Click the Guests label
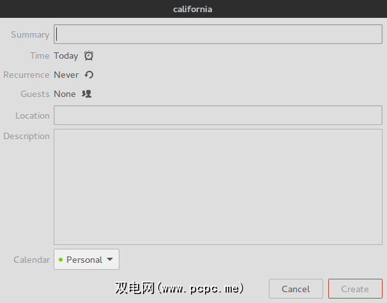This screenshot has width=387, height=303. (x=35, y=94)
